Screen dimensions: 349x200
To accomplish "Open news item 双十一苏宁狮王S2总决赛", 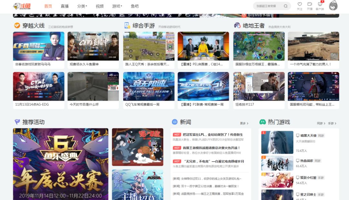I will click(x=206, y=186).
